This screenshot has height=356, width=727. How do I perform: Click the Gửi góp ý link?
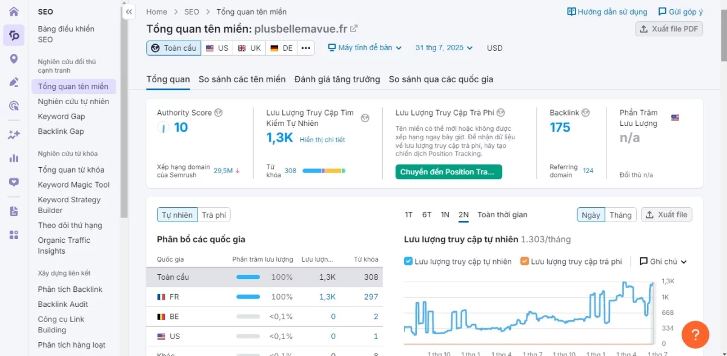pos(680,12)
